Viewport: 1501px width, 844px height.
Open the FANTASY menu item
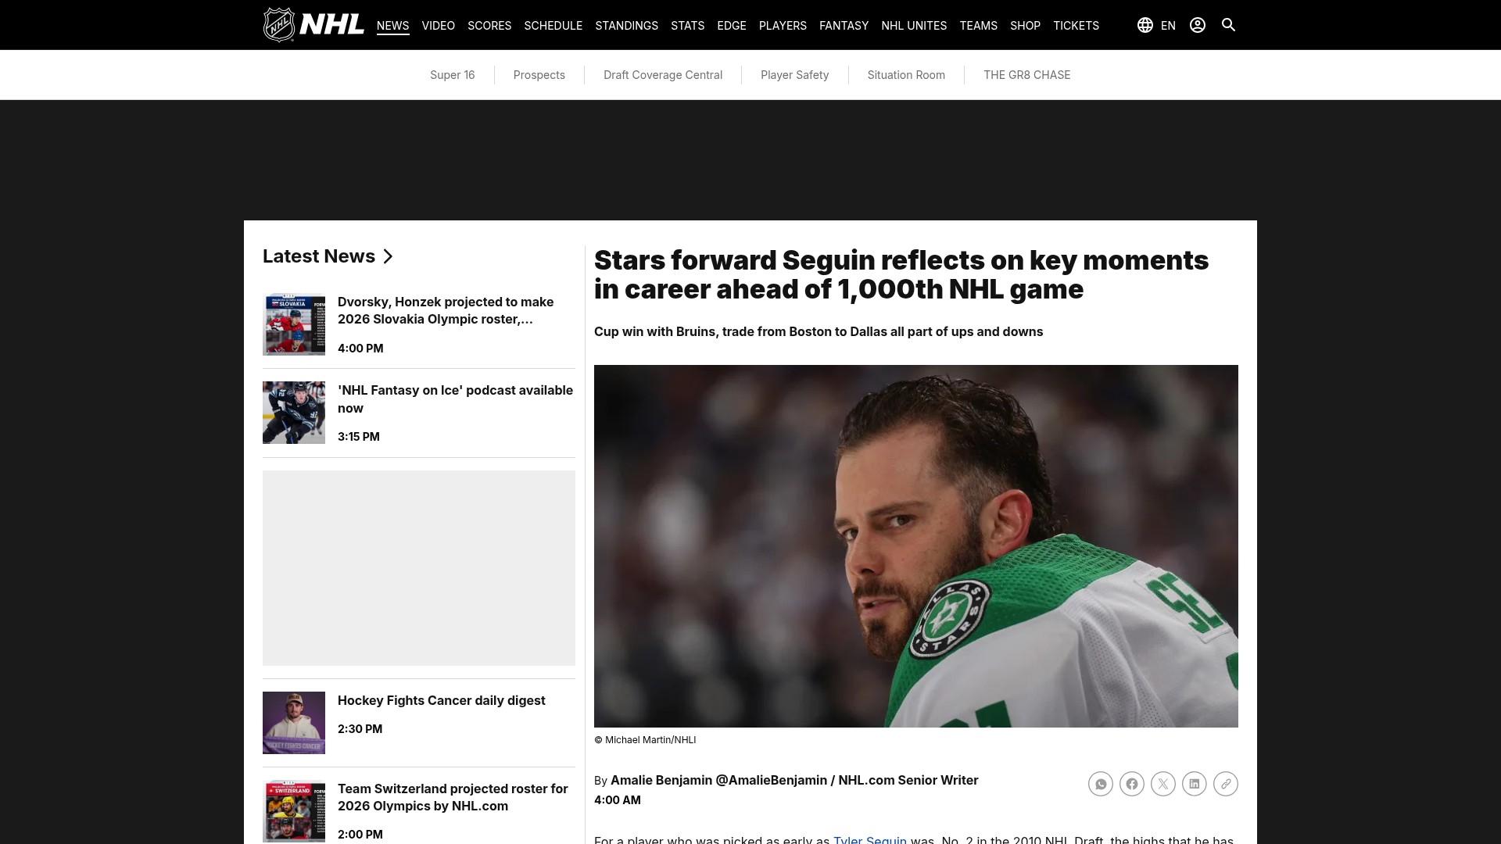coord(844,26)
